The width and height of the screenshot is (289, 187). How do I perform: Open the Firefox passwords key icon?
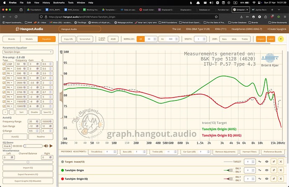[x=248, y=17]
